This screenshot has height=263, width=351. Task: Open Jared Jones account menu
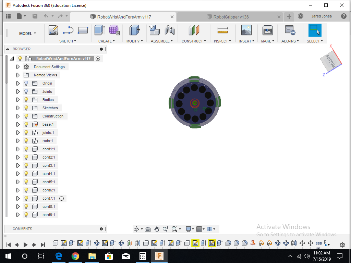322,16
